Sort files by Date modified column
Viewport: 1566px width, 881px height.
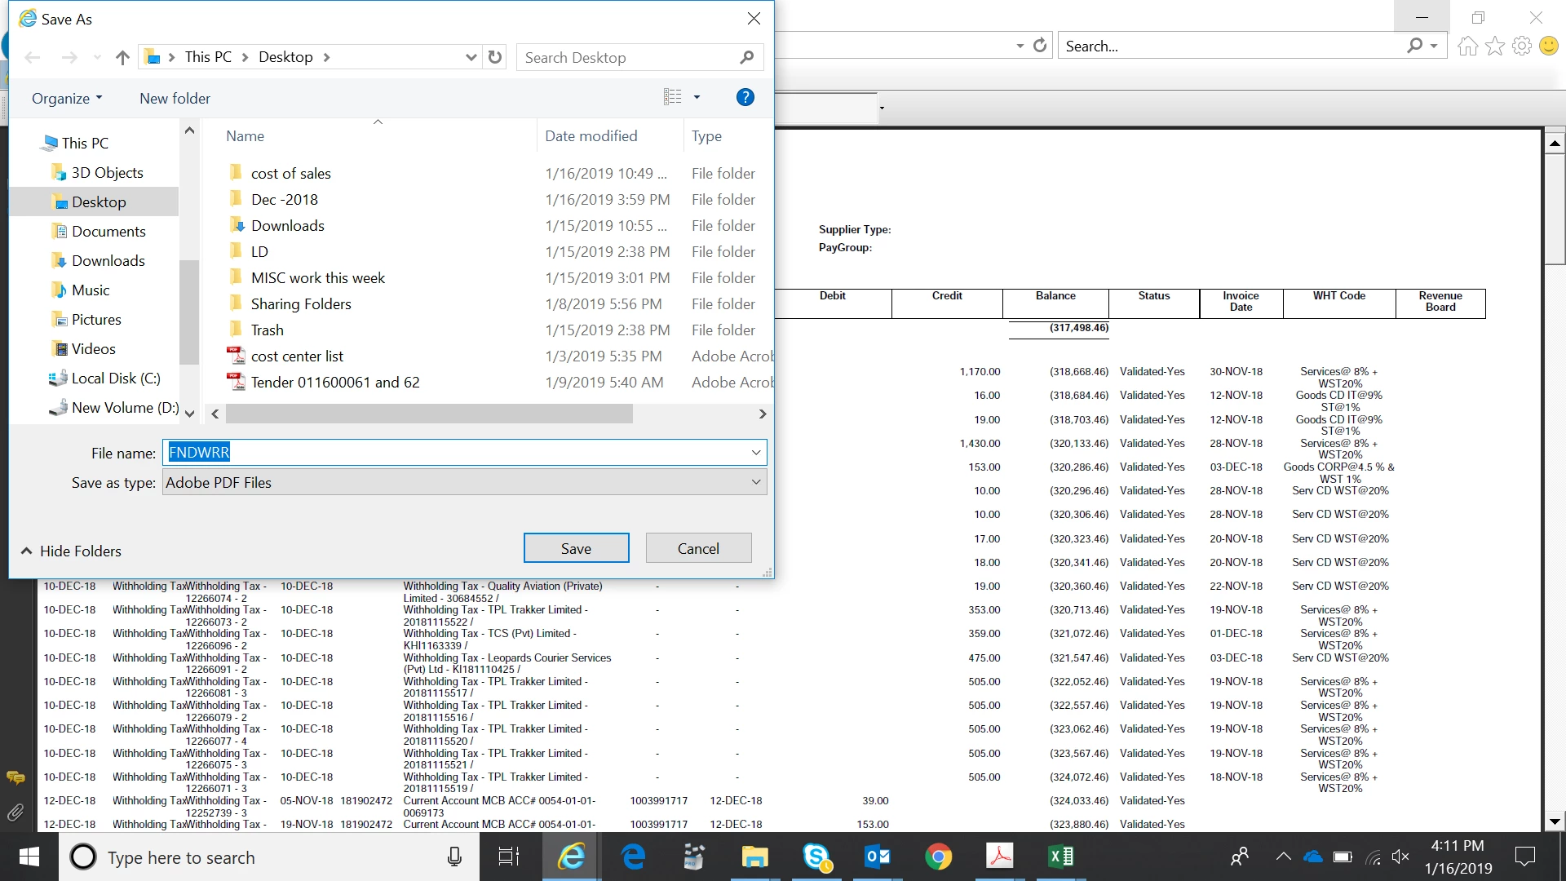[591, 136]
